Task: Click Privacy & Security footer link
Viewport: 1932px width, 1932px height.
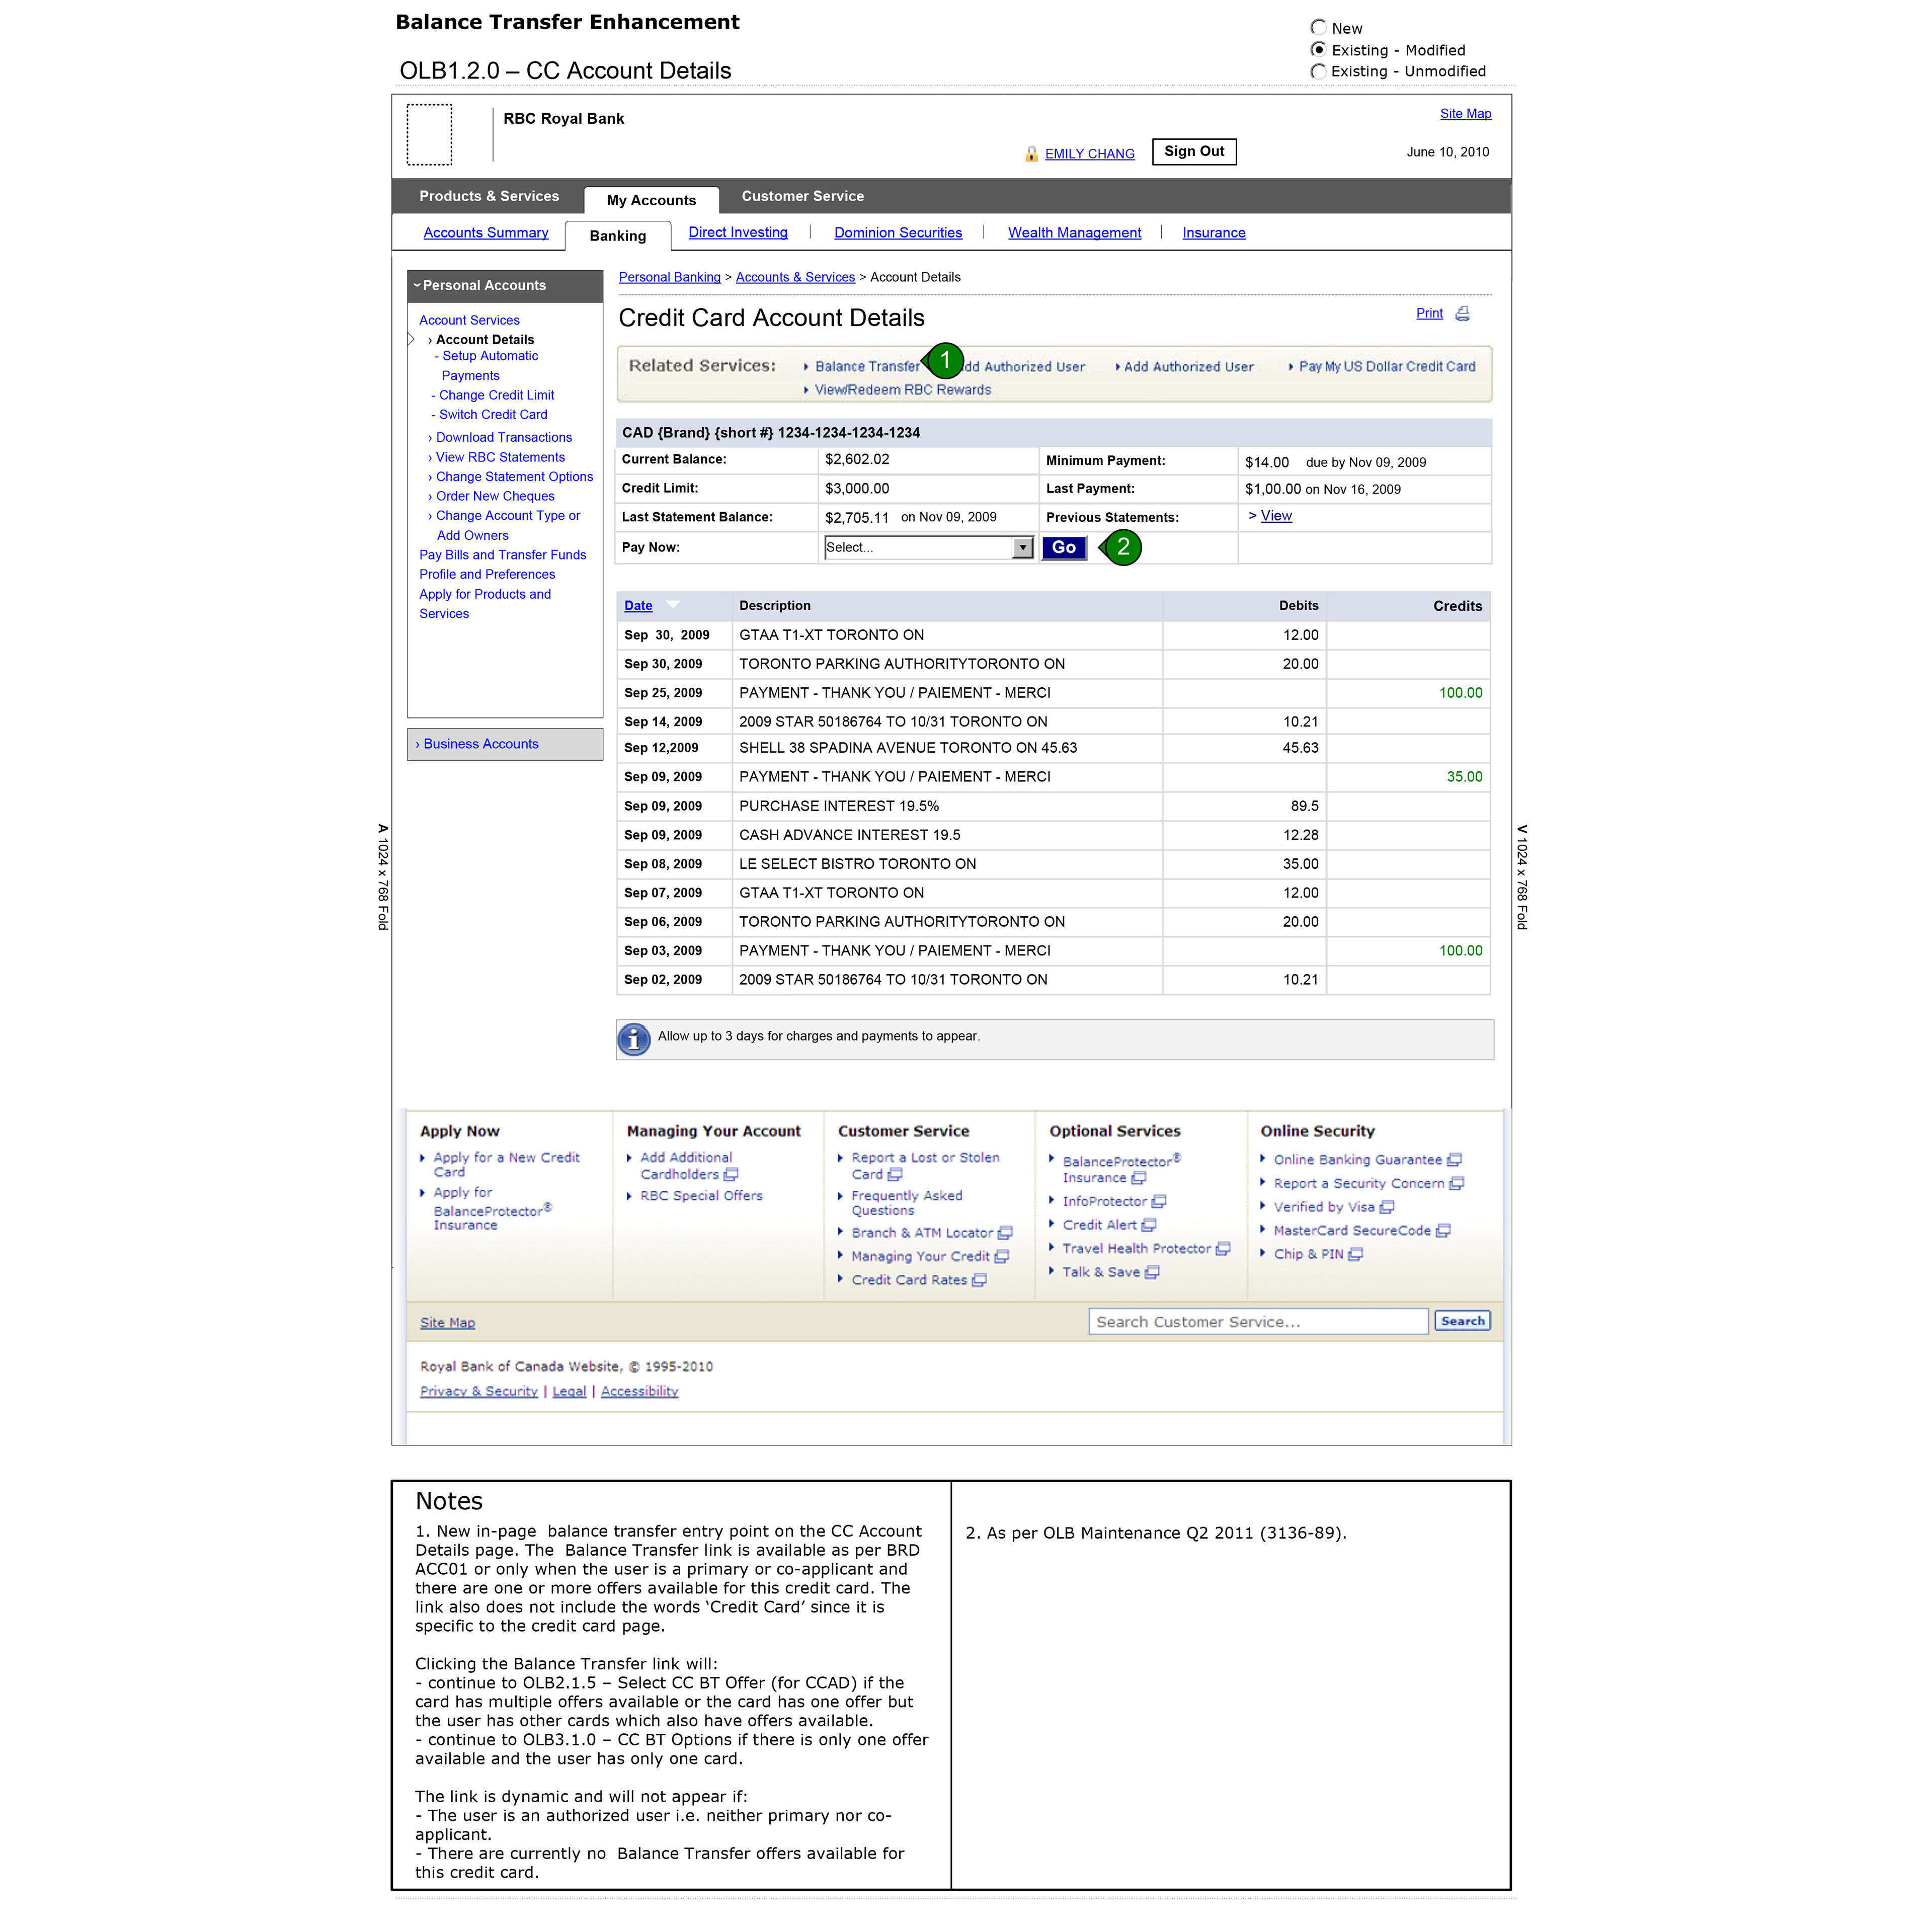Action: tap(479, 1391)
